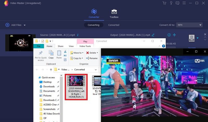Click the Forward navigation arrow in Explorer
208x122 pixels.
click(42, 70)
